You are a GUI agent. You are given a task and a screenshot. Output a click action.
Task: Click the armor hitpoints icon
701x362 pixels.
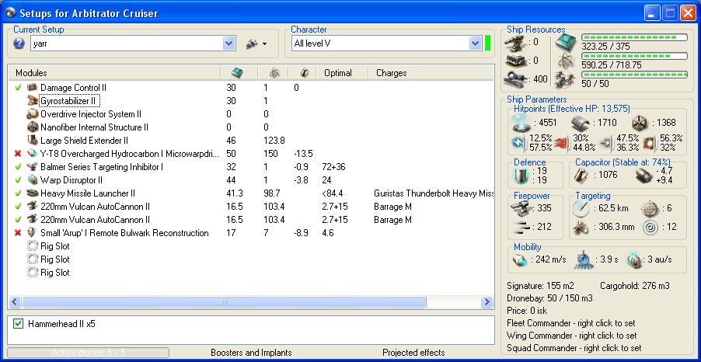(581, 122)
